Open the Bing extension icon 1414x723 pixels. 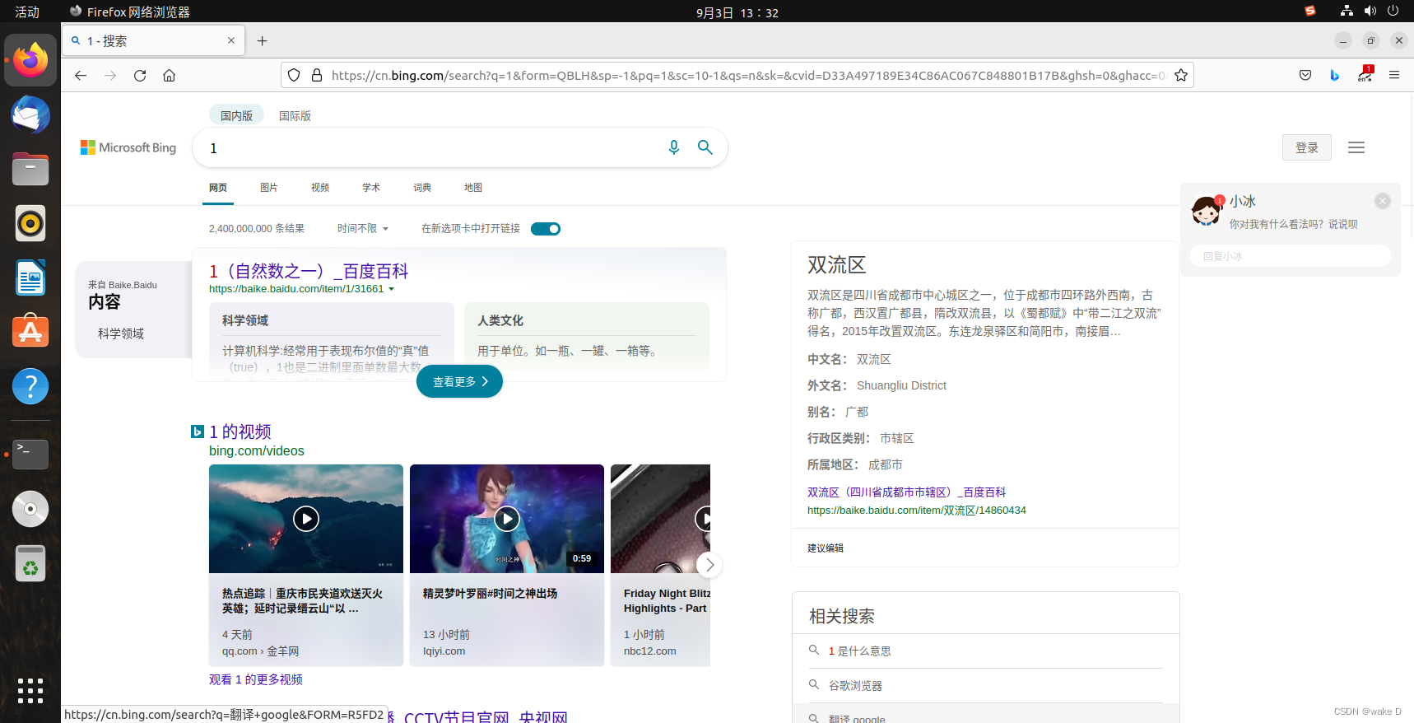click(1335, 76)
